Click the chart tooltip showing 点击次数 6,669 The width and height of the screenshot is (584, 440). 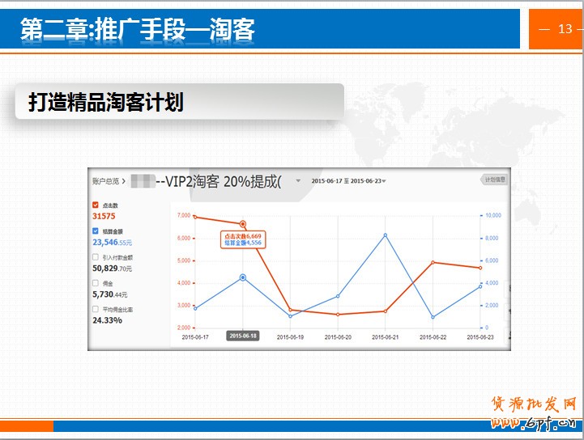click(242, 239)
